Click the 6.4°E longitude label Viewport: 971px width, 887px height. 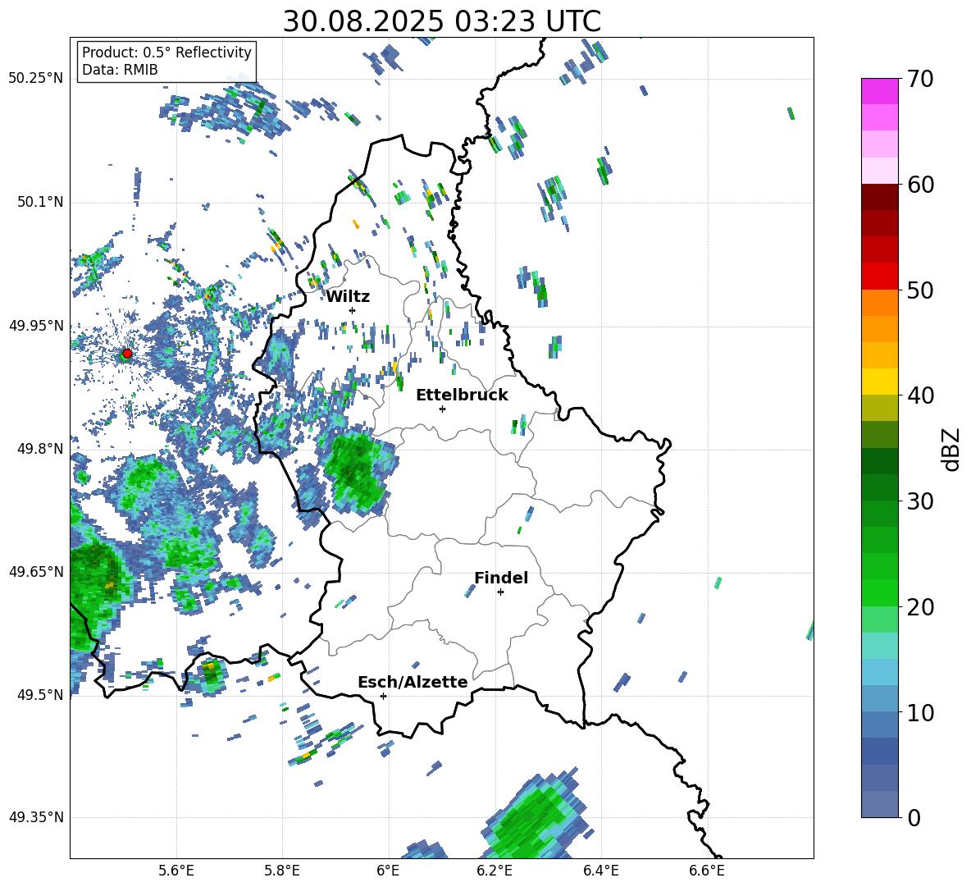point(600,871)
